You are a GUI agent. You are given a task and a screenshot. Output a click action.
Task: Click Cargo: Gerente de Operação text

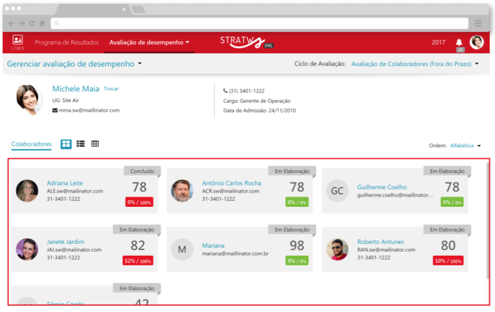257,101
